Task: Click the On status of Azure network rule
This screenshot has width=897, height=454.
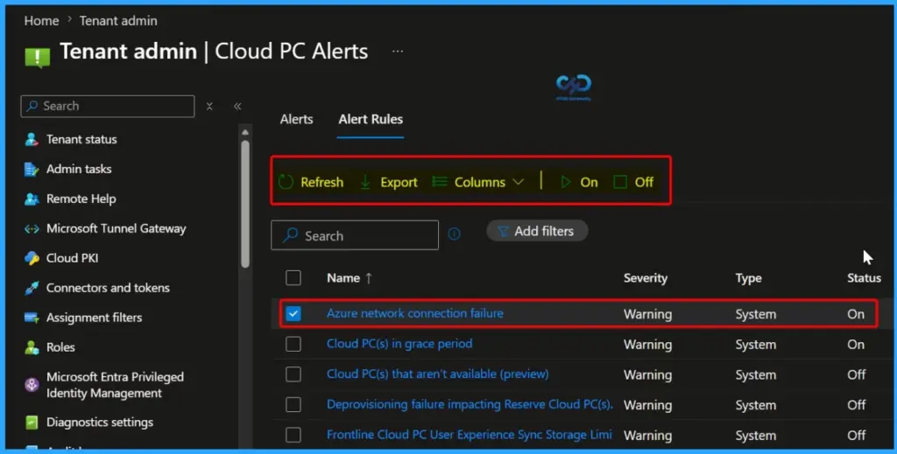Action: tap(856, 314)
